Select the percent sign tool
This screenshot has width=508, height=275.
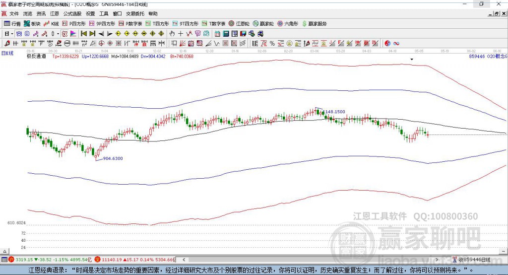[x=272, y=44]
